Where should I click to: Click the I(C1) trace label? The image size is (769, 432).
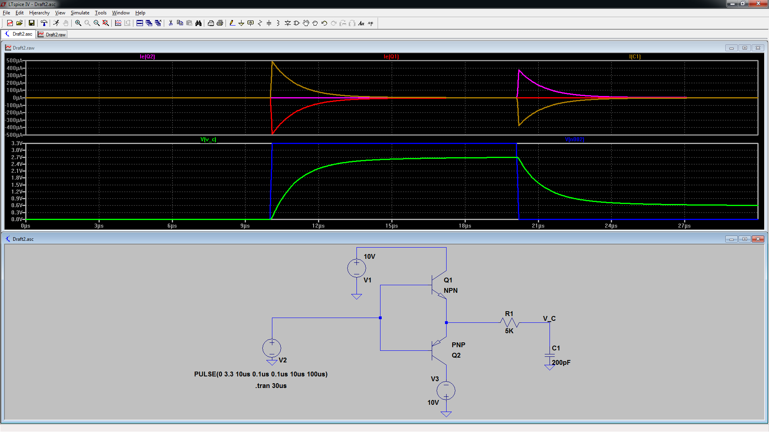635,56
